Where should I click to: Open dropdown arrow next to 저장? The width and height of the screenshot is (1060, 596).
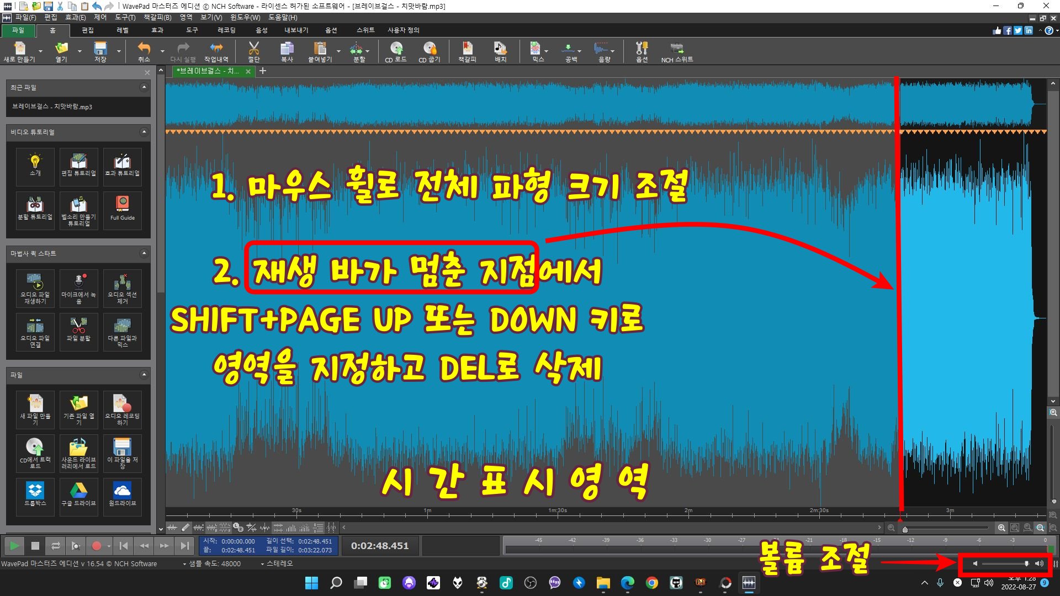tap(119, 51)
